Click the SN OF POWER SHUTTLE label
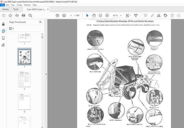184x128 pixels. click(x=135, y=124)
